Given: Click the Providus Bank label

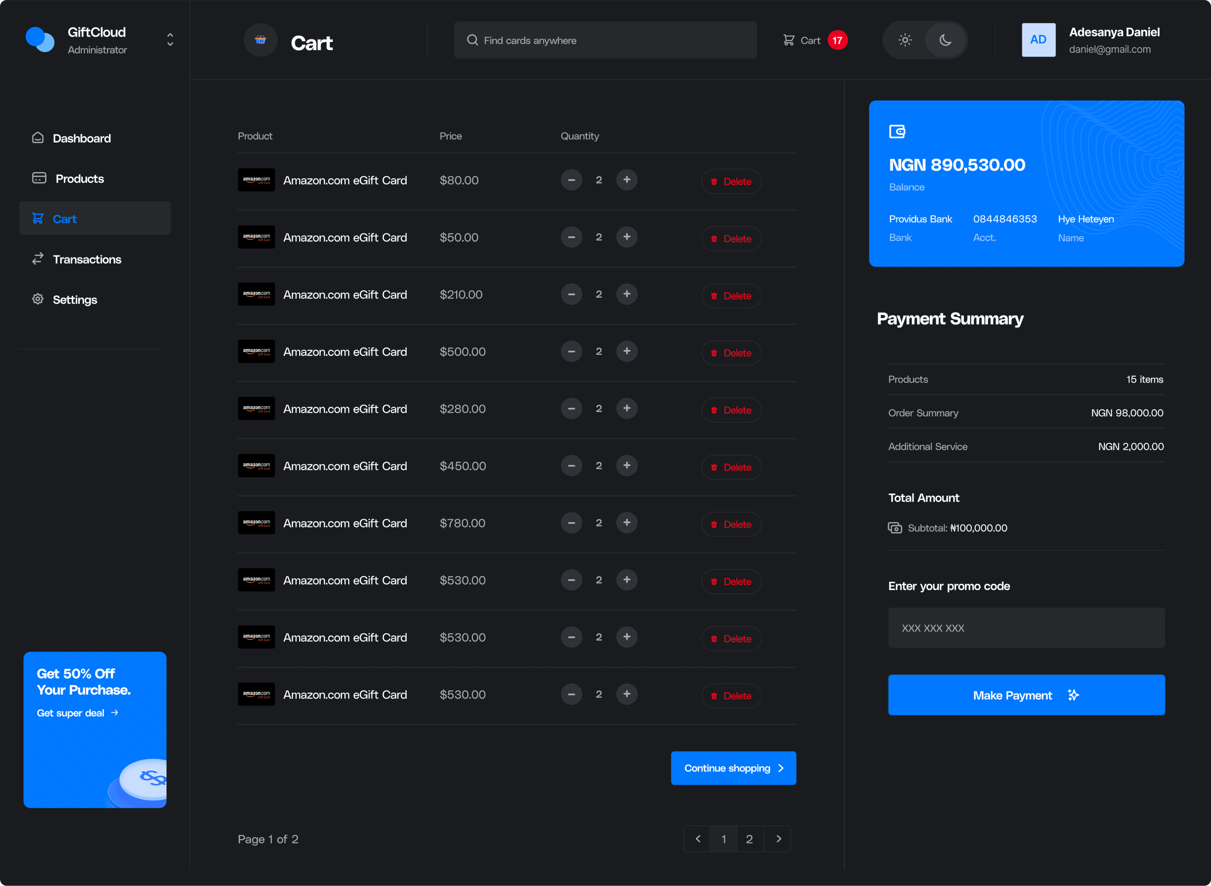Looking at the screenshot, I should (x=920, y=219).
